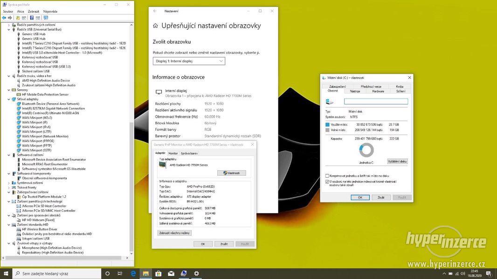Collapse the 'Softwarová zařízení' node
This screenshot has width=497, height=279.
(x=8, y=155)
